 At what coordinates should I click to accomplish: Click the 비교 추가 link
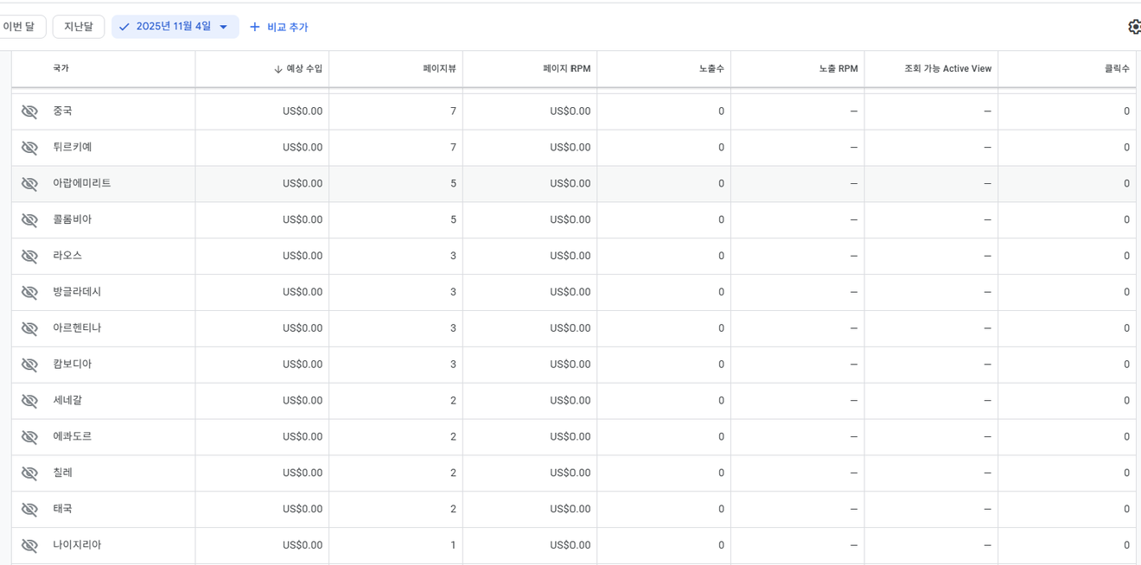(x=287, y=27)
